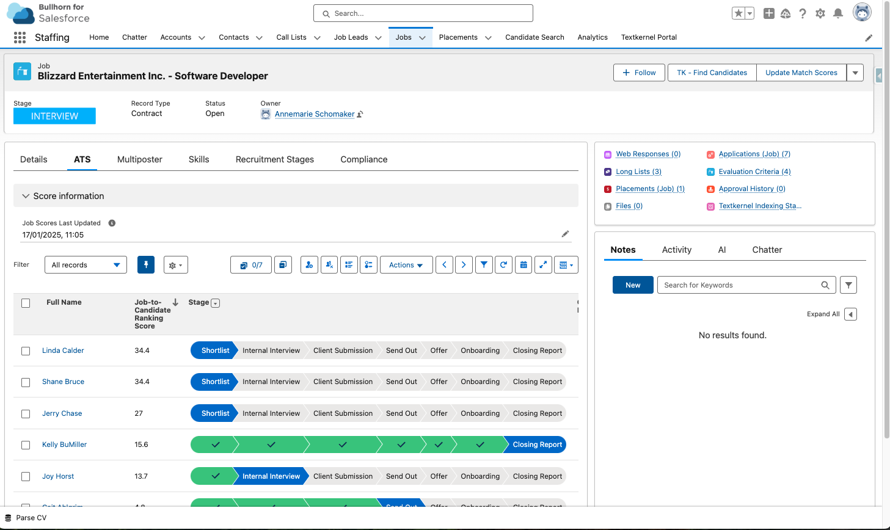Viewport: 890px width, 530px height.
Task: Click the checklist icon in ATS toolbar
Action: 368,265
